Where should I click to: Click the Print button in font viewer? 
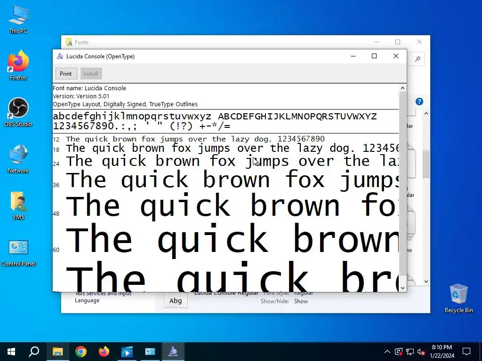pos(65,74)
